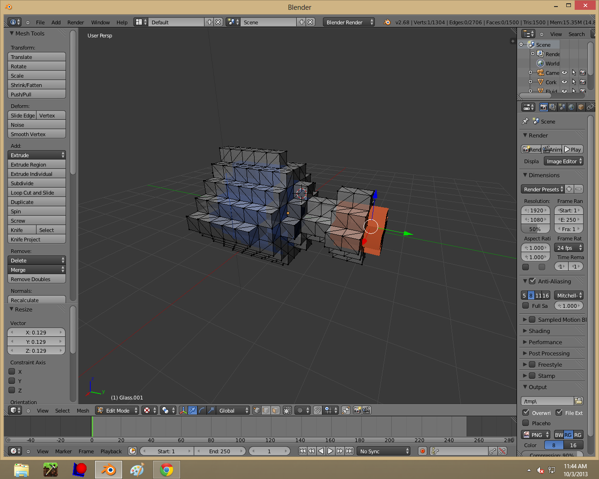Screen dimensions: 599x479
Task: Click the Loop Cut and Slide button
Action: pyautogui.click(x=37, y=192)
